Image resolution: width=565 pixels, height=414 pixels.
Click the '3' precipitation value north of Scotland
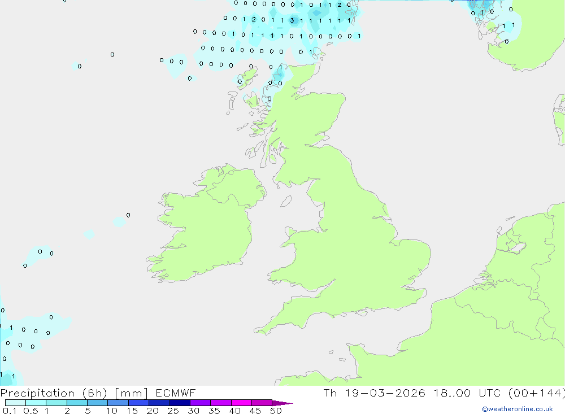[292, 20]
